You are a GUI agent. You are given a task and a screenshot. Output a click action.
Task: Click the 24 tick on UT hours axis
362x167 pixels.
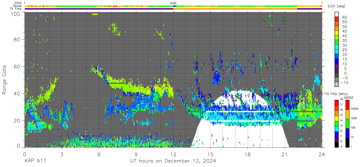[322, 154]
